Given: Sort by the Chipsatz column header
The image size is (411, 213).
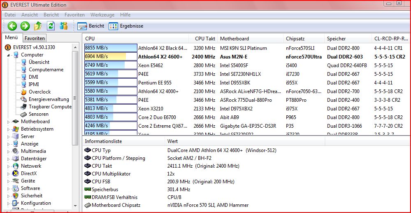Looking at the screenshot, I should (x=304, y=39).
